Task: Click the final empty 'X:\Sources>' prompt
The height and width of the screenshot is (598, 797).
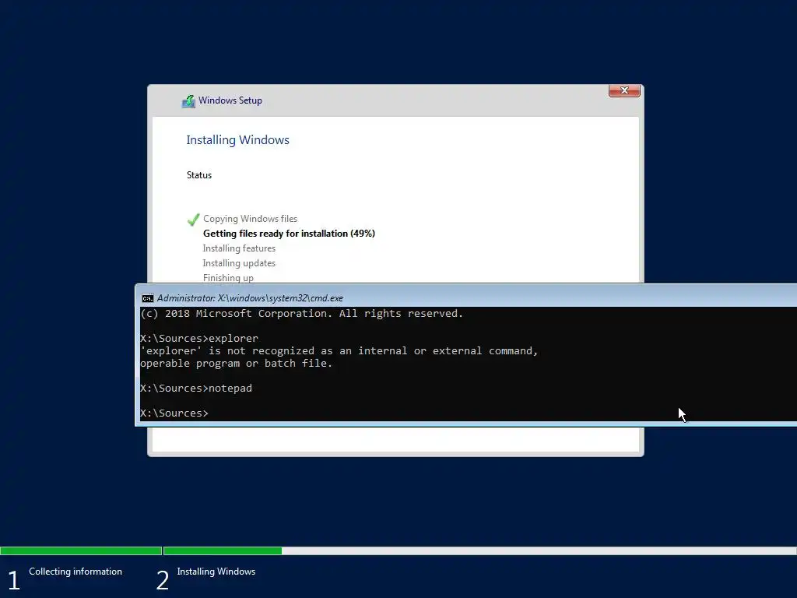Action: tap(174, 413)
